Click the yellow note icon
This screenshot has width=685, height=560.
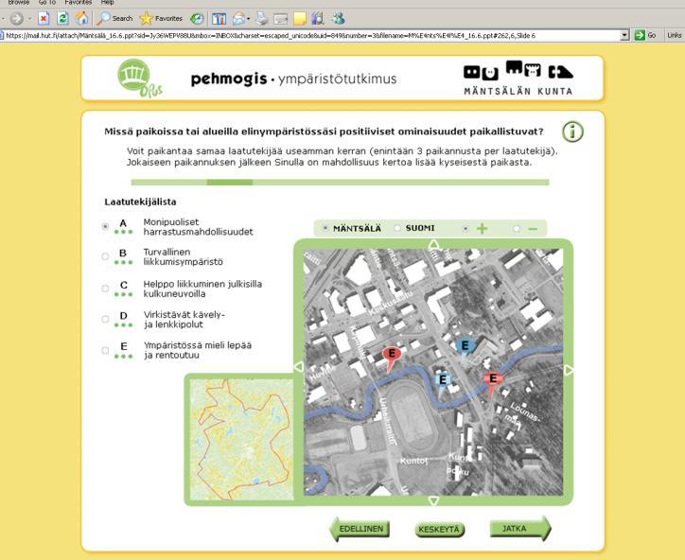tap(300, 18)
